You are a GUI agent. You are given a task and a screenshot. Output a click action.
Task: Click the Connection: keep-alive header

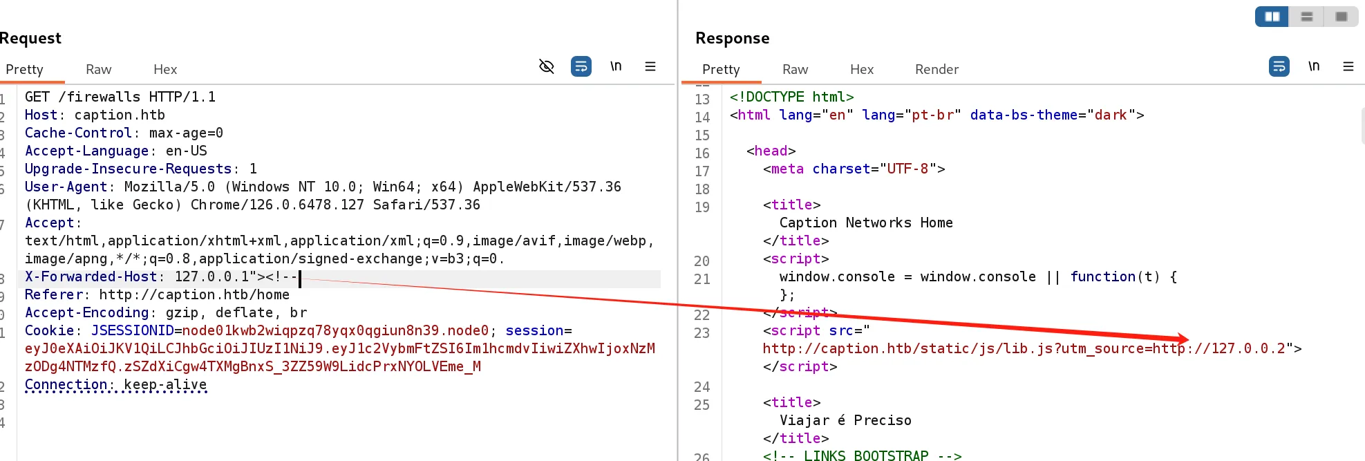tap(115, 384)
